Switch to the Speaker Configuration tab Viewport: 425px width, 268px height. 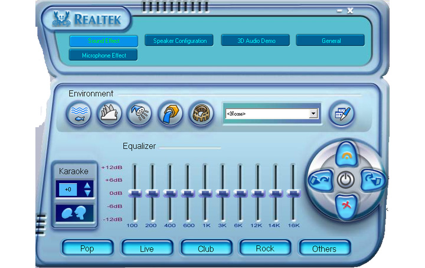click(180, 41)
